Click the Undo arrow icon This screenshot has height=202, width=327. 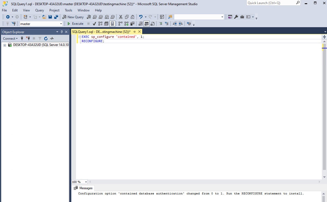141,17
